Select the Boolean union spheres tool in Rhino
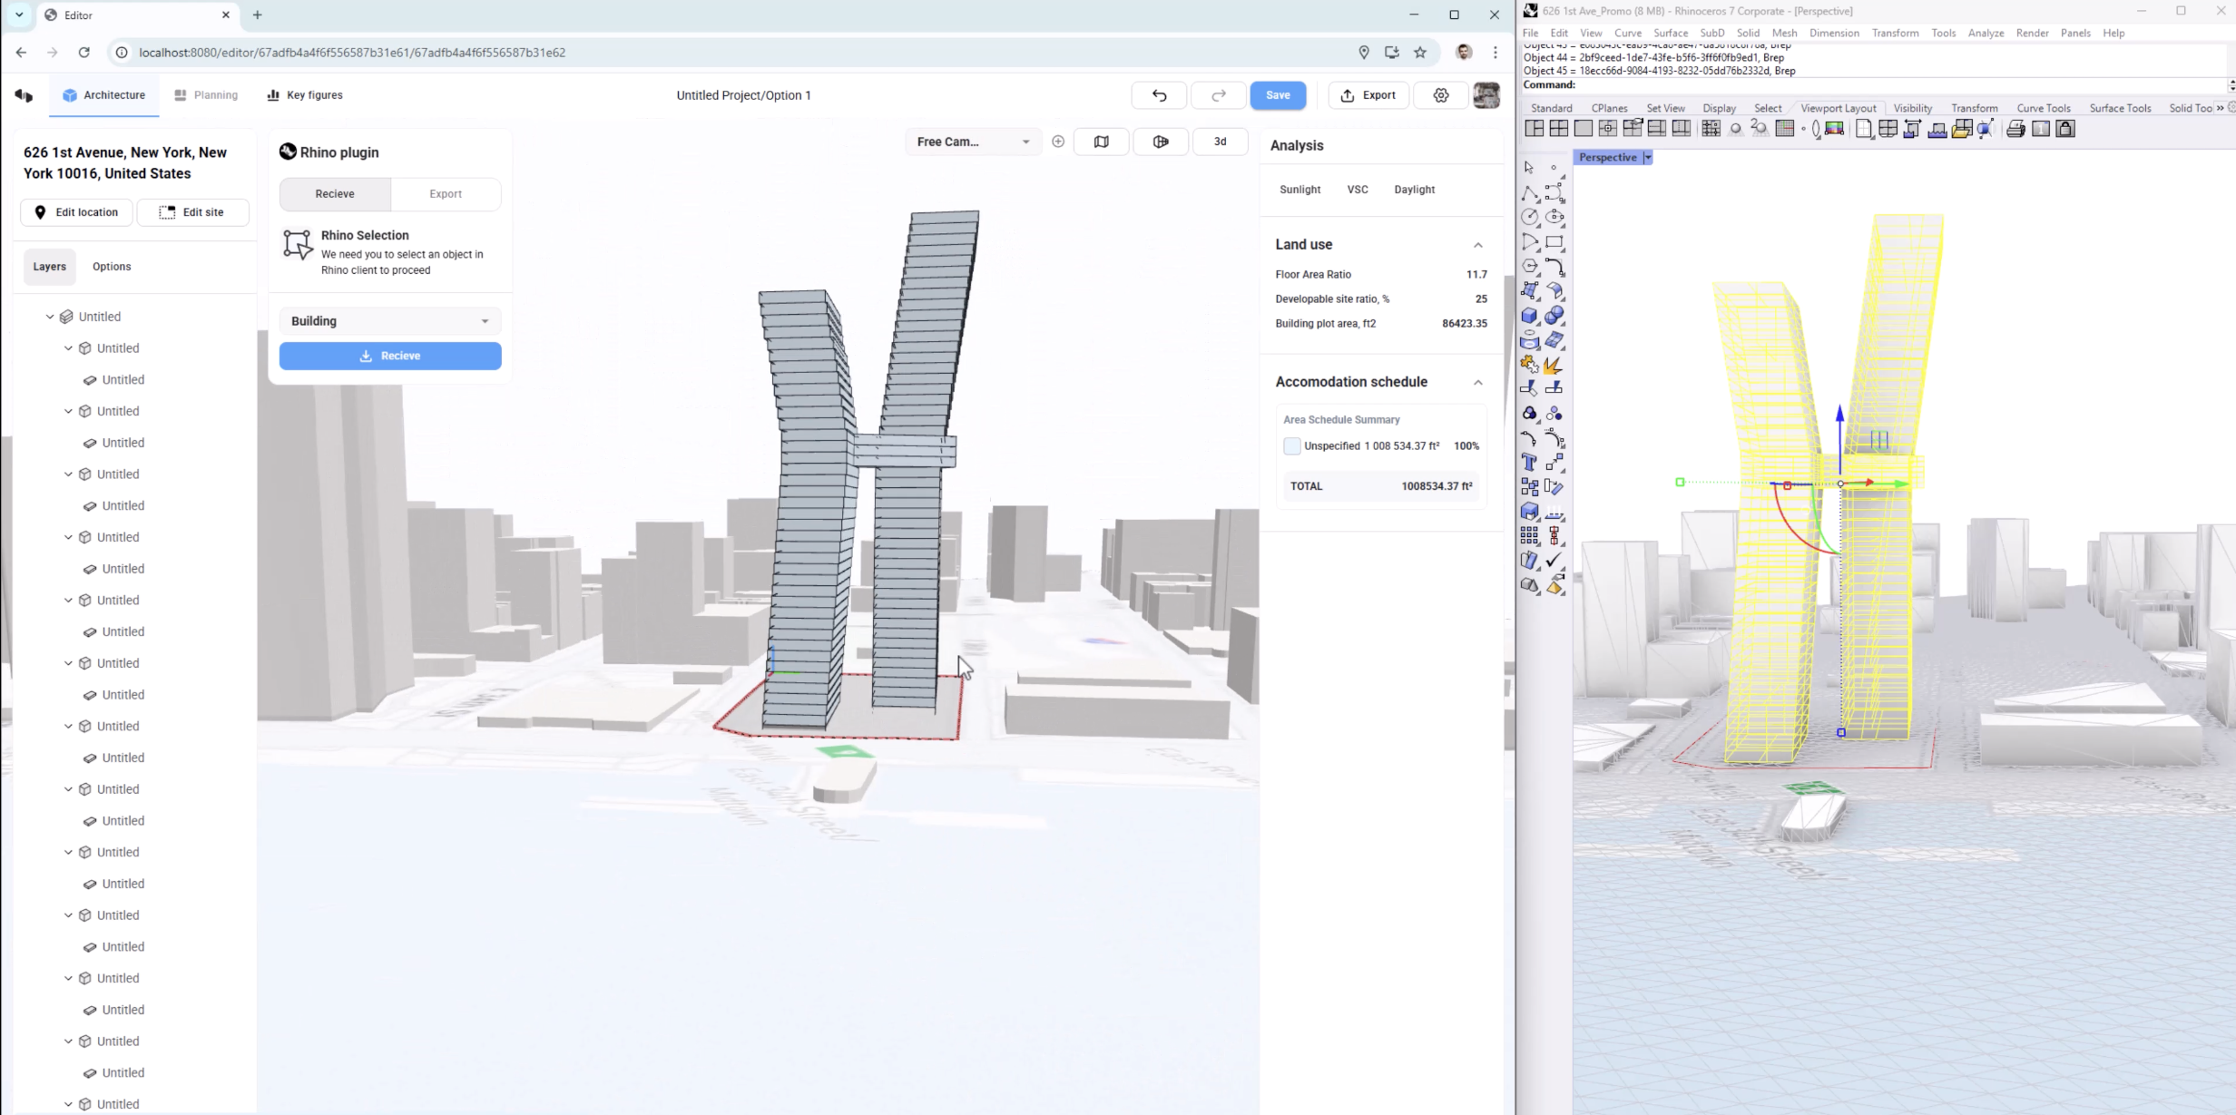The image size is (2236, 1115). tap(1554, 316)
